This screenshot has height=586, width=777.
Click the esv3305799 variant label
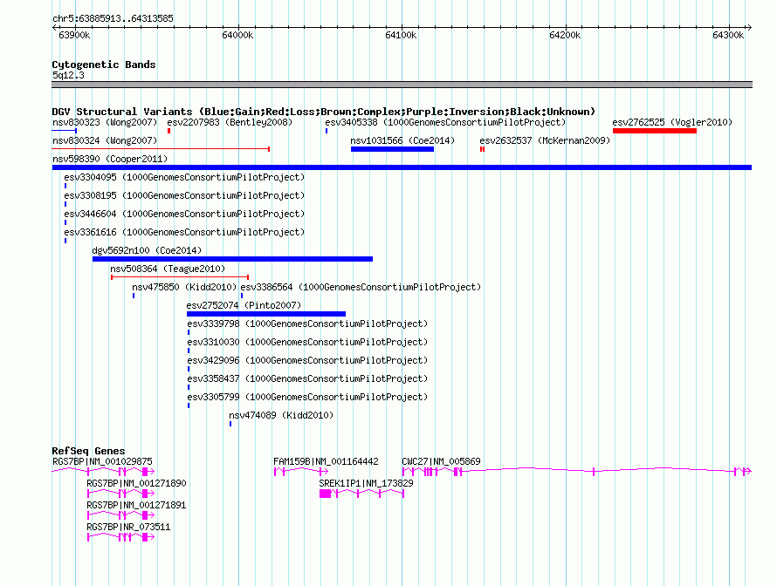(307, 397)
